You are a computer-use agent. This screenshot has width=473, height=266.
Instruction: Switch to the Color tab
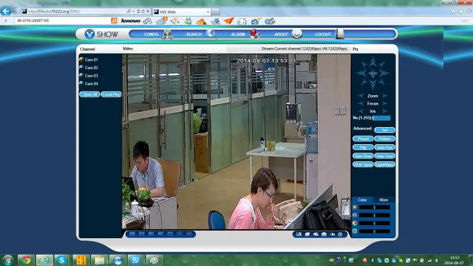[362, 200]
